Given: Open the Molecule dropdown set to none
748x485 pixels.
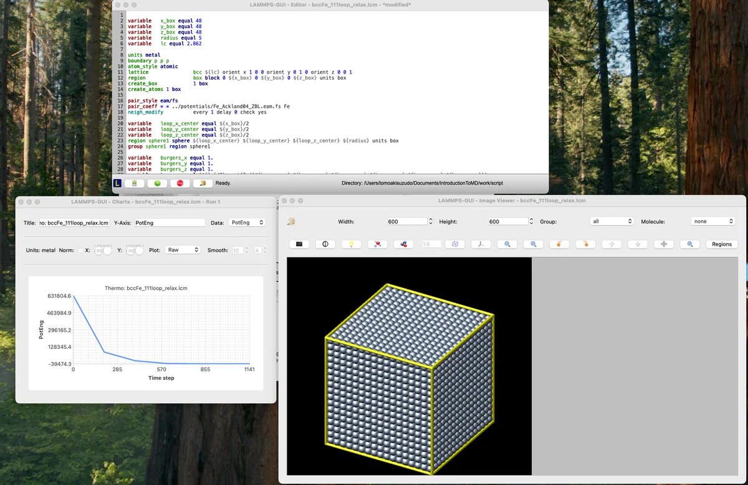Looking at the screenshot, I should click(x=713, y=221).
